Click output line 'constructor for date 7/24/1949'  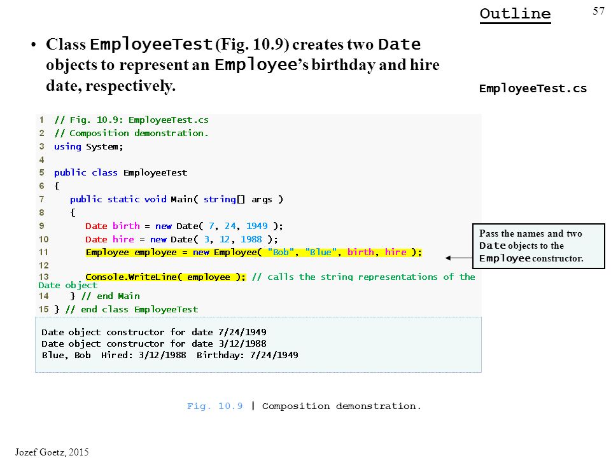click(x=154, y=332)
